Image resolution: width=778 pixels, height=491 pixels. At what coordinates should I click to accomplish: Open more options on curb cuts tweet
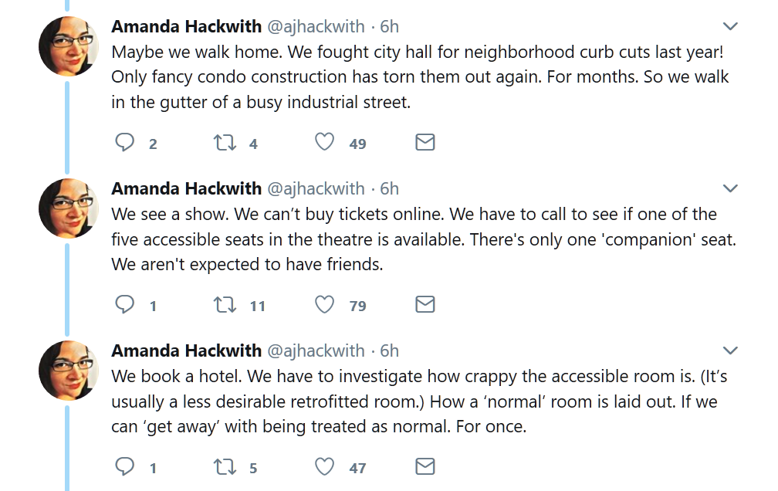729,27
